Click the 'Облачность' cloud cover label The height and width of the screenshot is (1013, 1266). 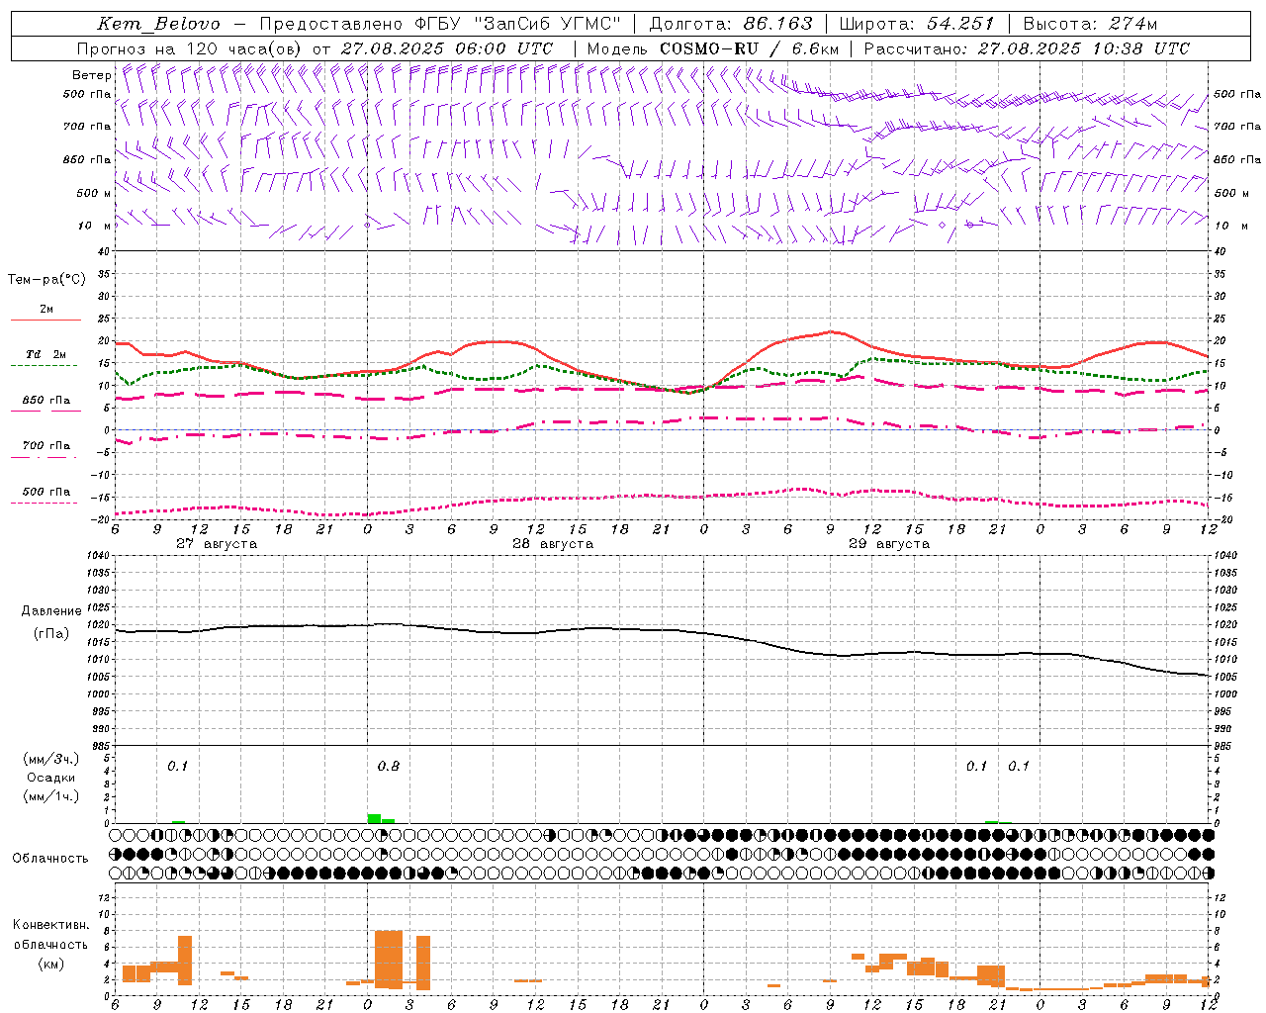point(50,859)
